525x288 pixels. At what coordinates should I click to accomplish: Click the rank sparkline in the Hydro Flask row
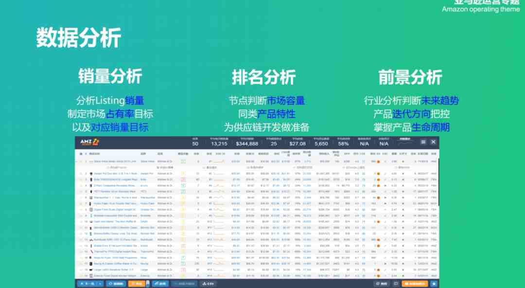coord(219,203)
